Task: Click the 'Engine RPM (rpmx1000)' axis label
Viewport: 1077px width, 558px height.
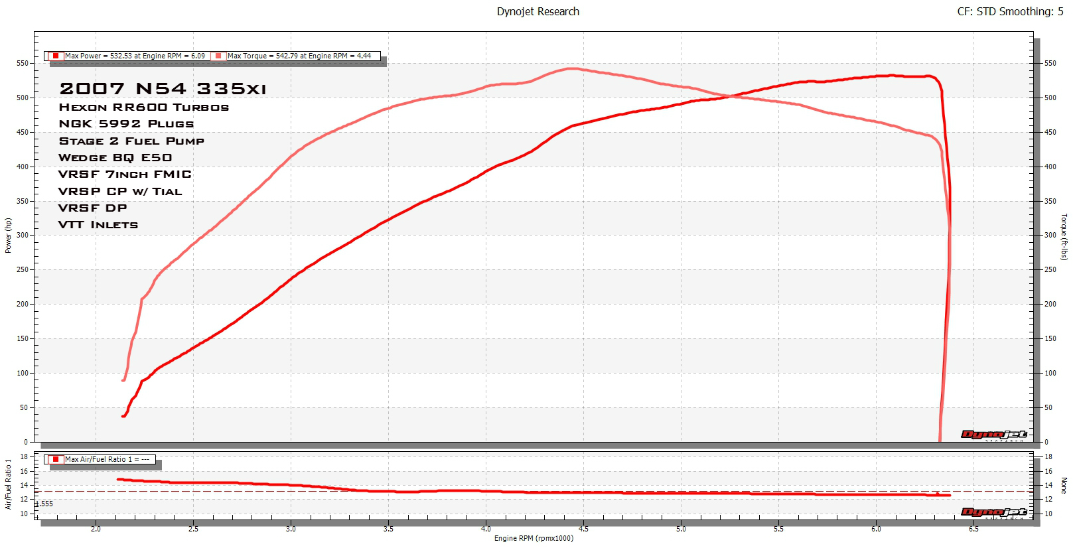Action: tap(534, 538)
